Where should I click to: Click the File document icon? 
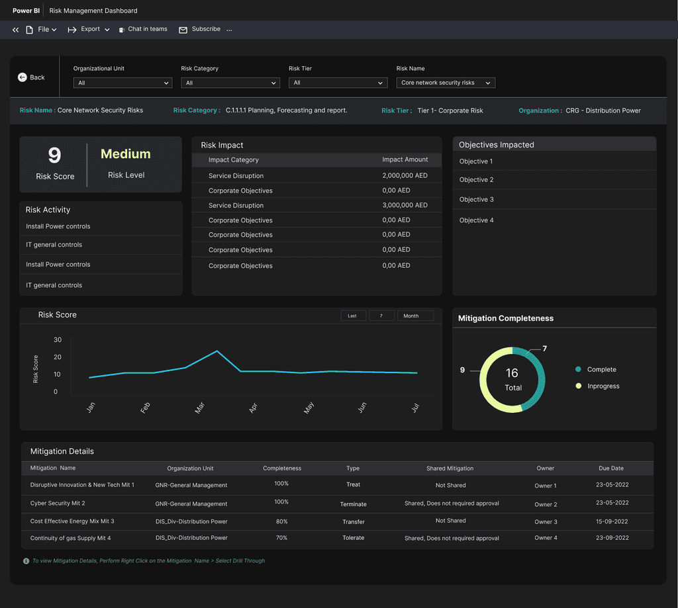pos(29,30)
